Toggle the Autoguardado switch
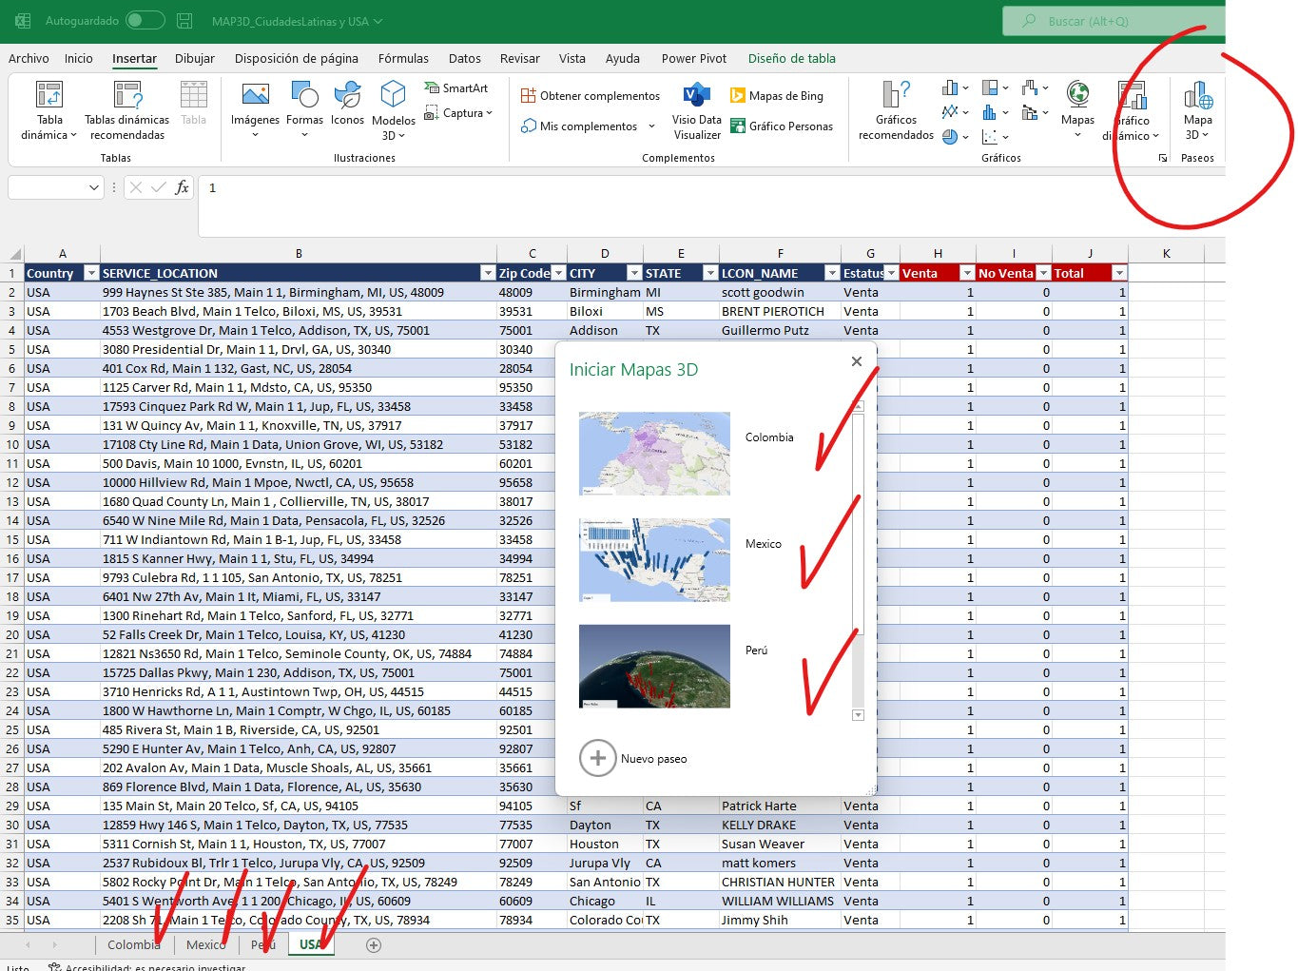1298x971 pixels. tap(145, 20)
